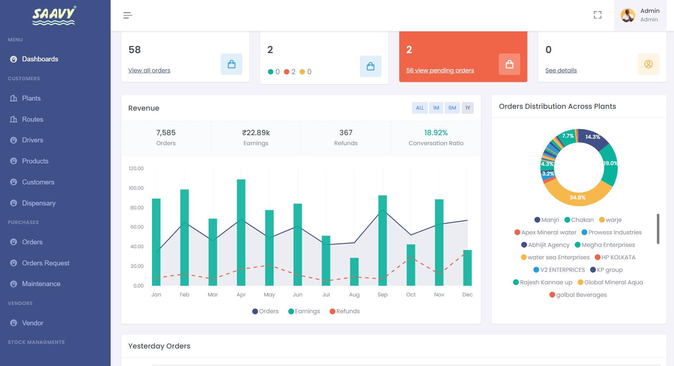Hide Refunds series in Revenue chart legend

click(x=345, y=311)
